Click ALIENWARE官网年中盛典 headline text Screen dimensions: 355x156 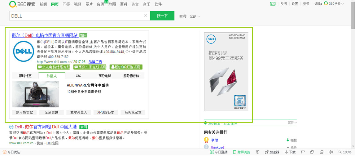[88, 85]
